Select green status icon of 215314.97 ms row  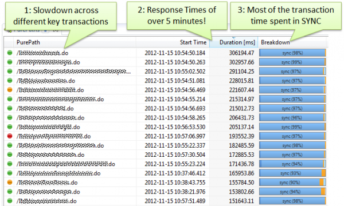coord(10,99)
